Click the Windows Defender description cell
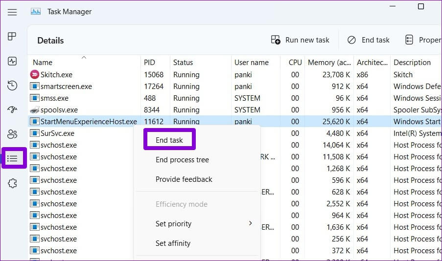Image resolution: width=442 pixels, height=261 pixels. [x=418, y=87]
